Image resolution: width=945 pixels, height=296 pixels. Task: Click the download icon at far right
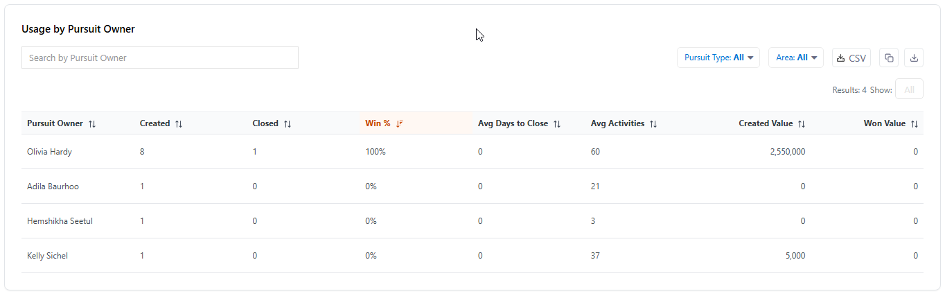(x=914, y=58)
